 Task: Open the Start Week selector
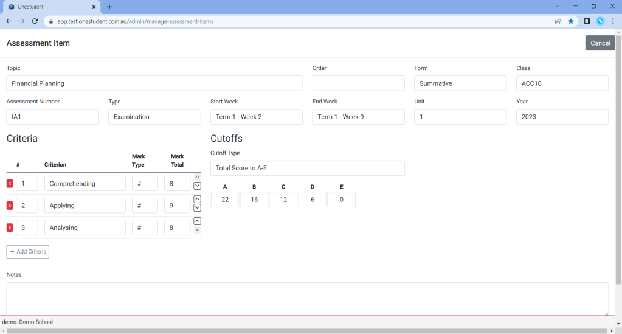coord(256,117)
